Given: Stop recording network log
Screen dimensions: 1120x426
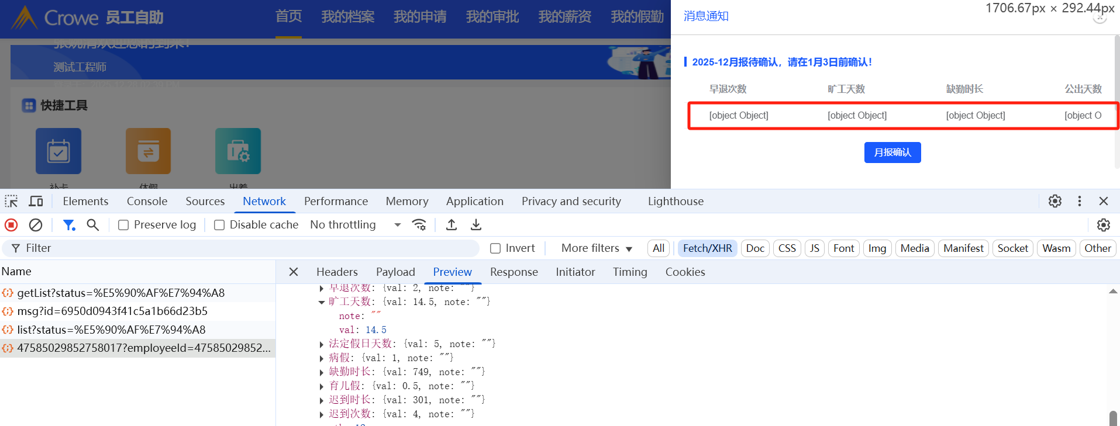Looking at the screenshot, I should [11, 225].
